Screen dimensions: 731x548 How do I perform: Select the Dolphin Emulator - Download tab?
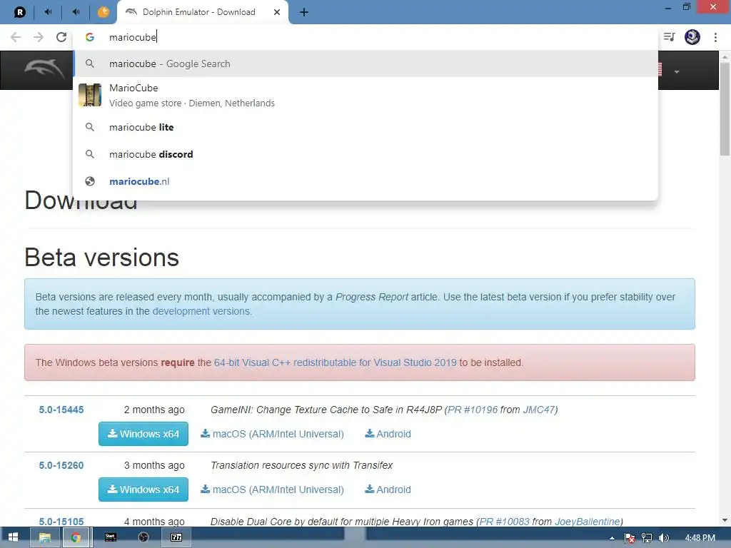click(202, 12)
